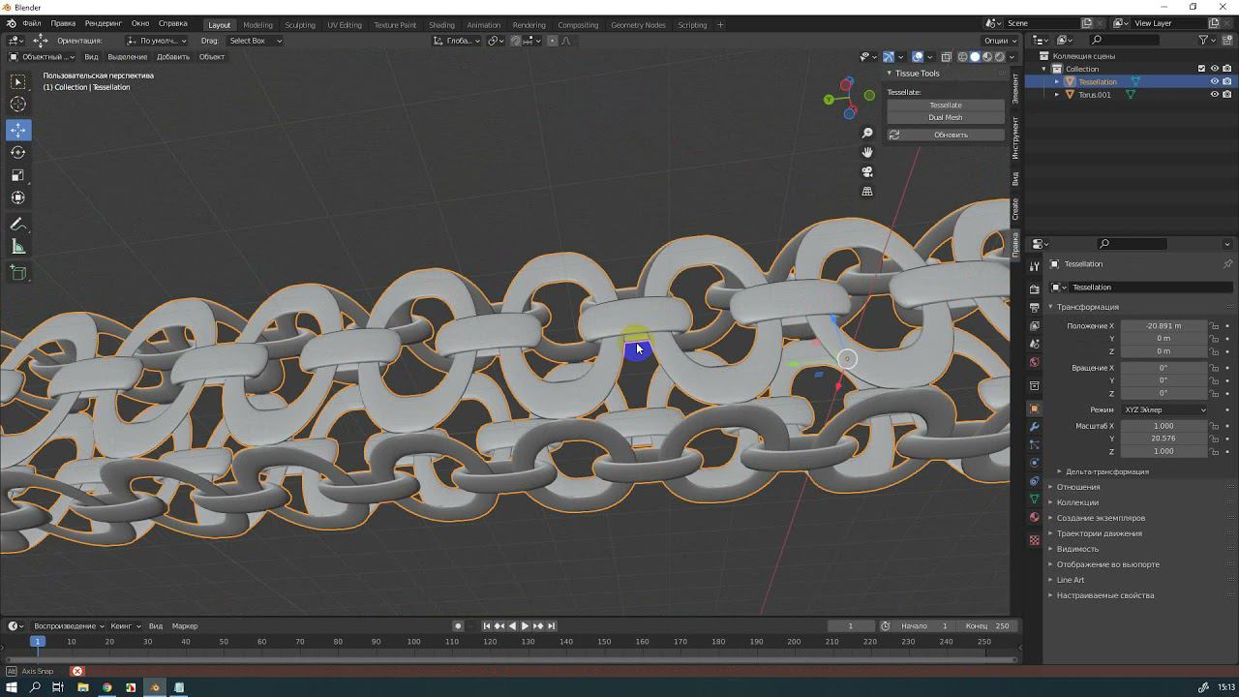1239x697 pixels.
Task: Activate the Annotate pencil tool
Action: [18, 225]
